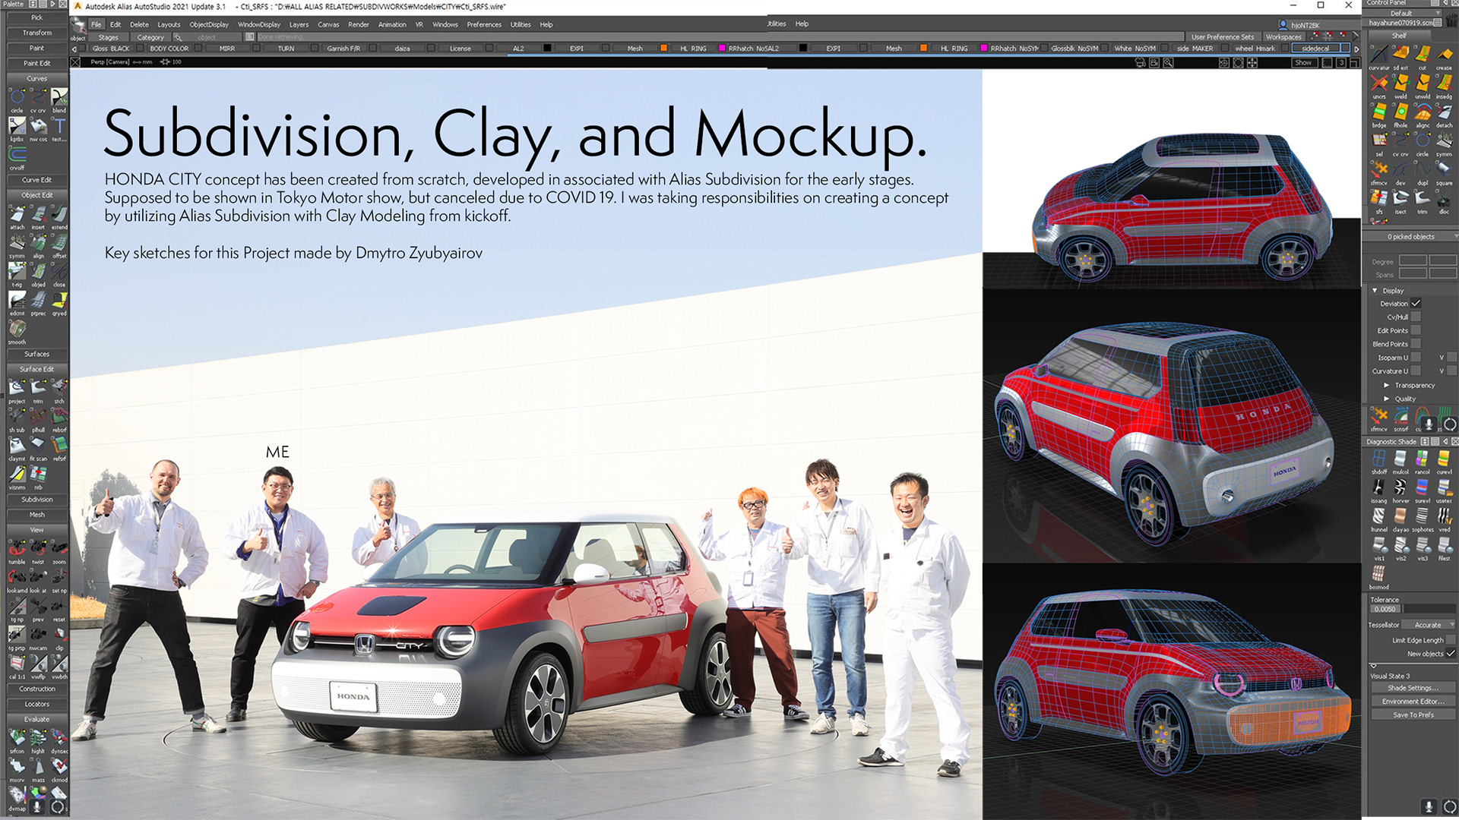Expand the Quality section
The width and height of the screenshot is (1459, 820).
(x=1386, y=399)
